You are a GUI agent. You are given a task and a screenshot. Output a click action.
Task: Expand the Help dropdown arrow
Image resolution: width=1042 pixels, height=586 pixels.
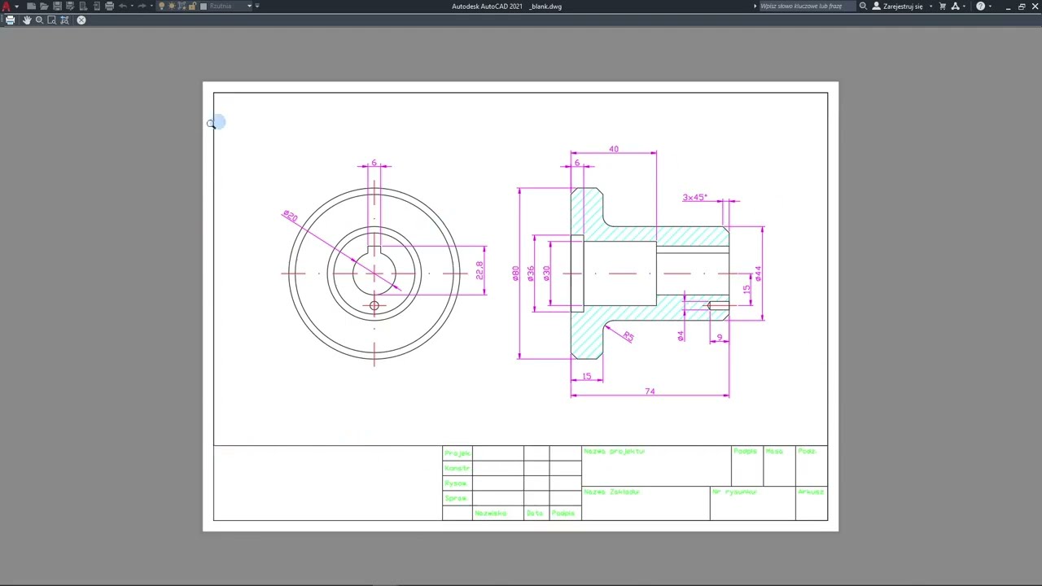pos(990,6)
